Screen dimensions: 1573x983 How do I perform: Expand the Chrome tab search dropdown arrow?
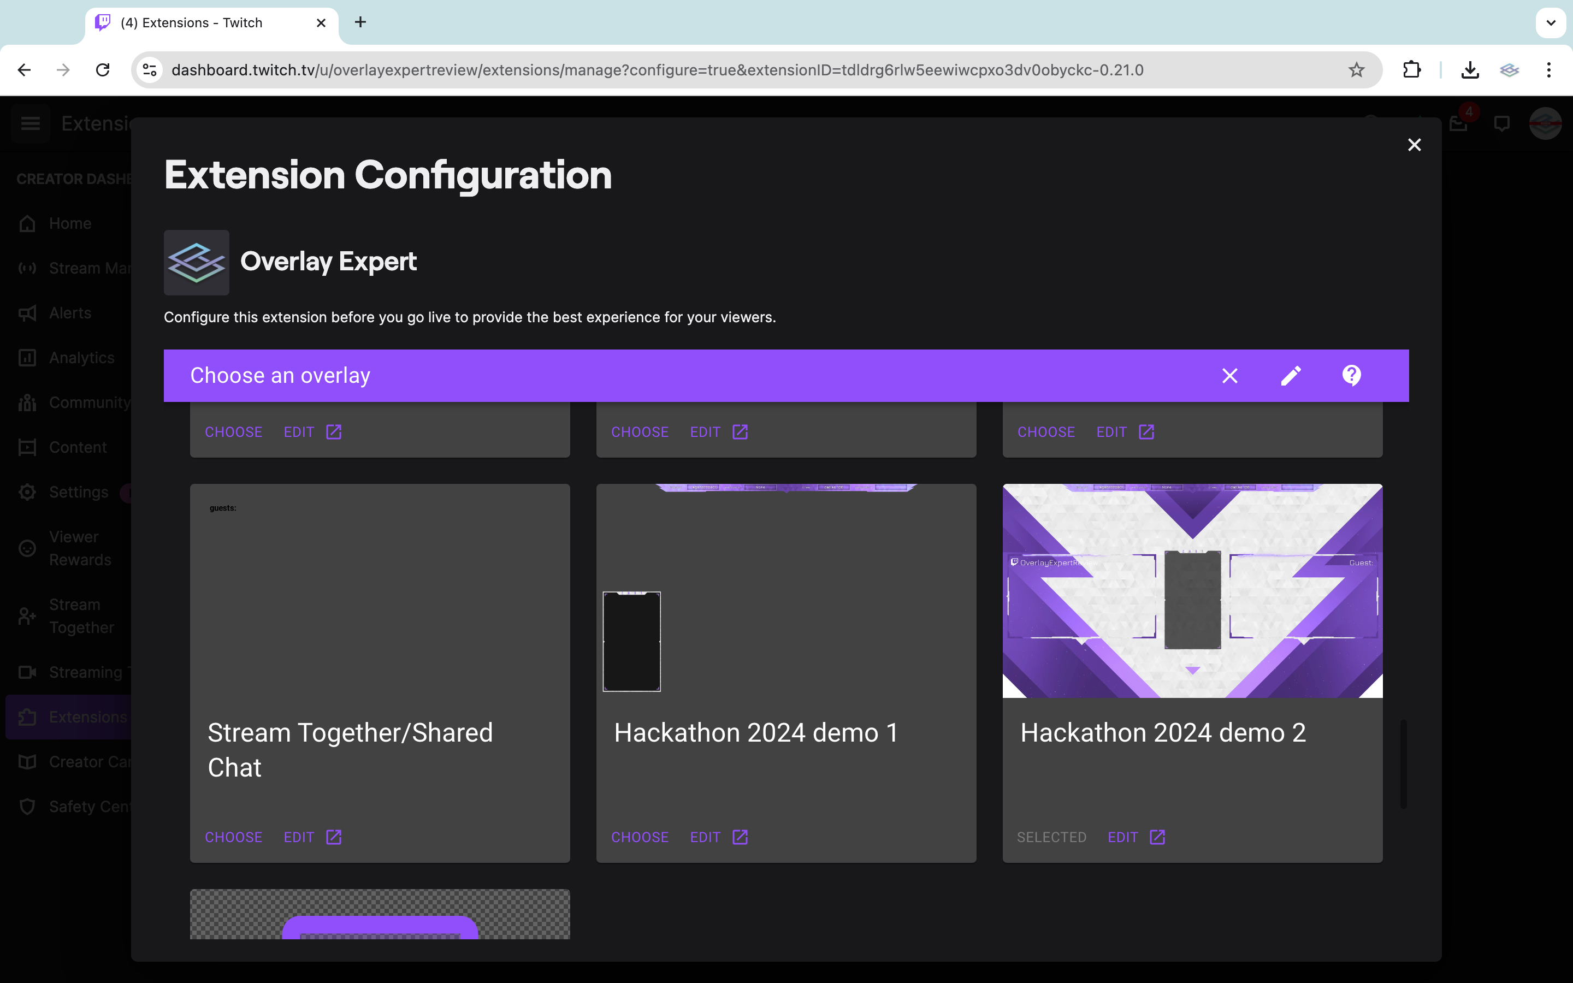1550,23
